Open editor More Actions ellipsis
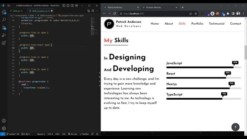Viewport: 247px width, 139px height. (x=97, y=11)
